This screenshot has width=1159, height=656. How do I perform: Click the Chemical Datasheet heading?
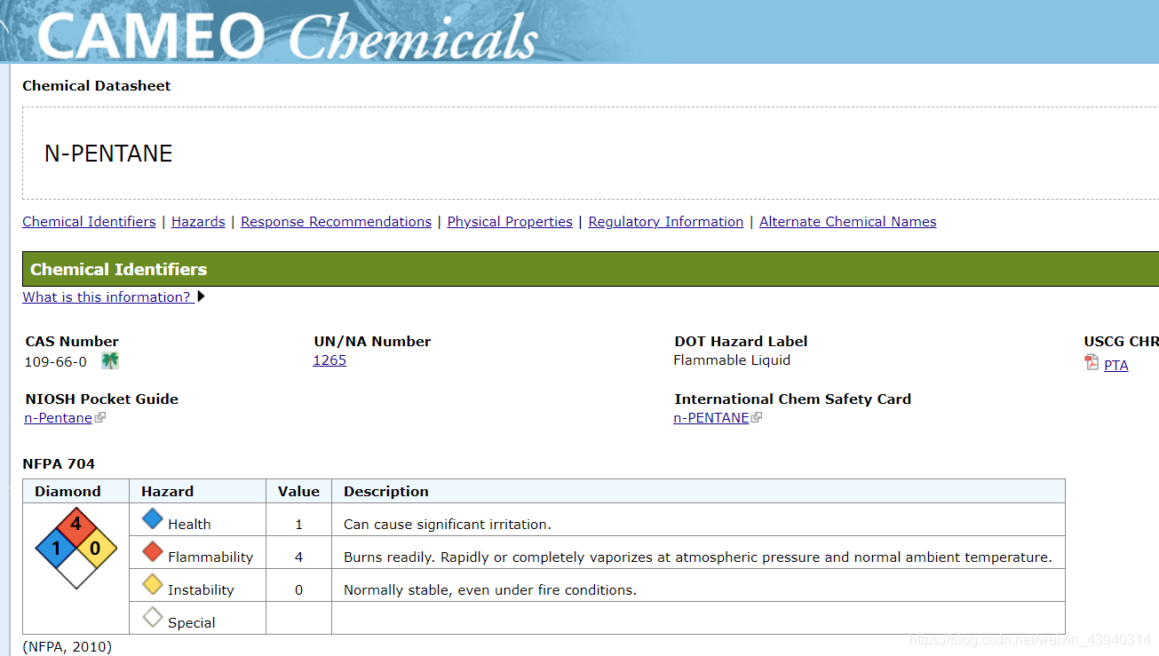coord(97,86)
